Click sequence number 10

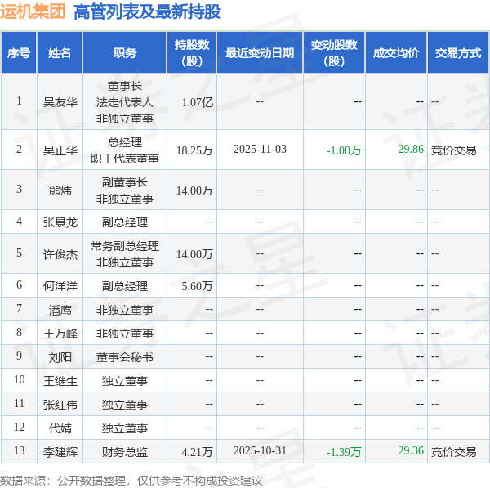point(19,379)
